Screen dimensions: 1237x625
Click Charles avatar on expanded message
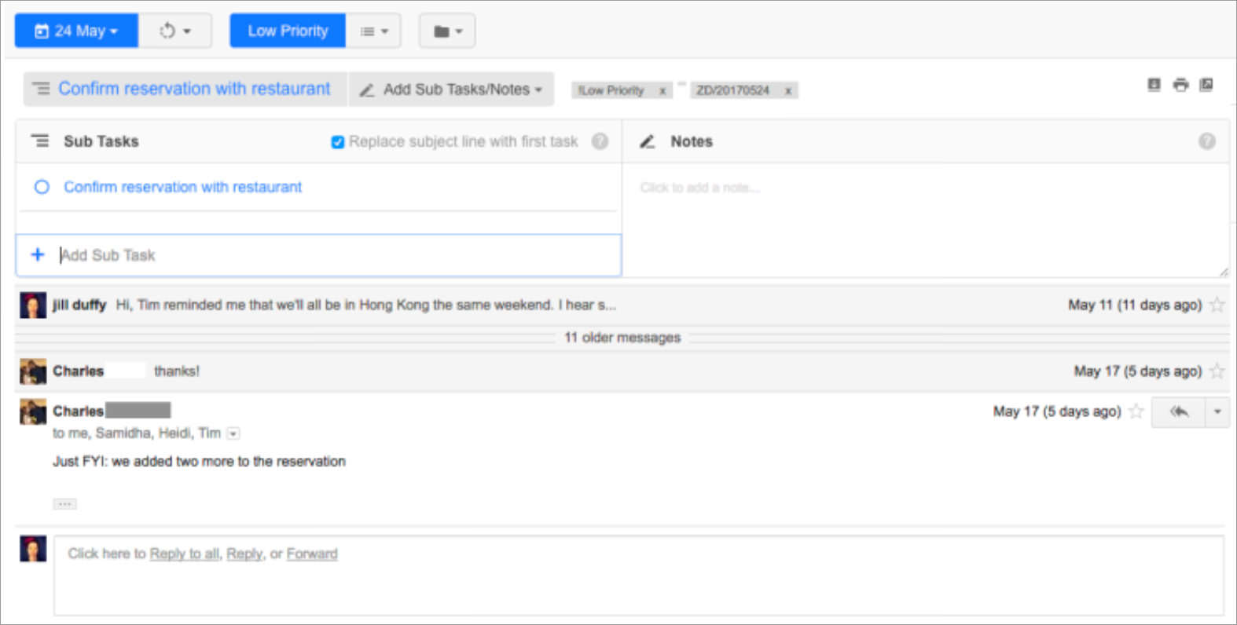tap(33, 411)
